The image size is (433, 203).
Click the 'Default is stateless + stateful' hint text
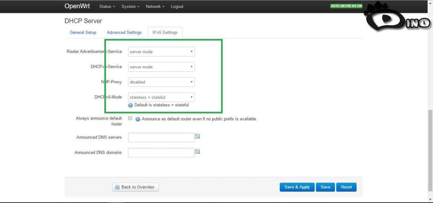(x=162, y=105)
